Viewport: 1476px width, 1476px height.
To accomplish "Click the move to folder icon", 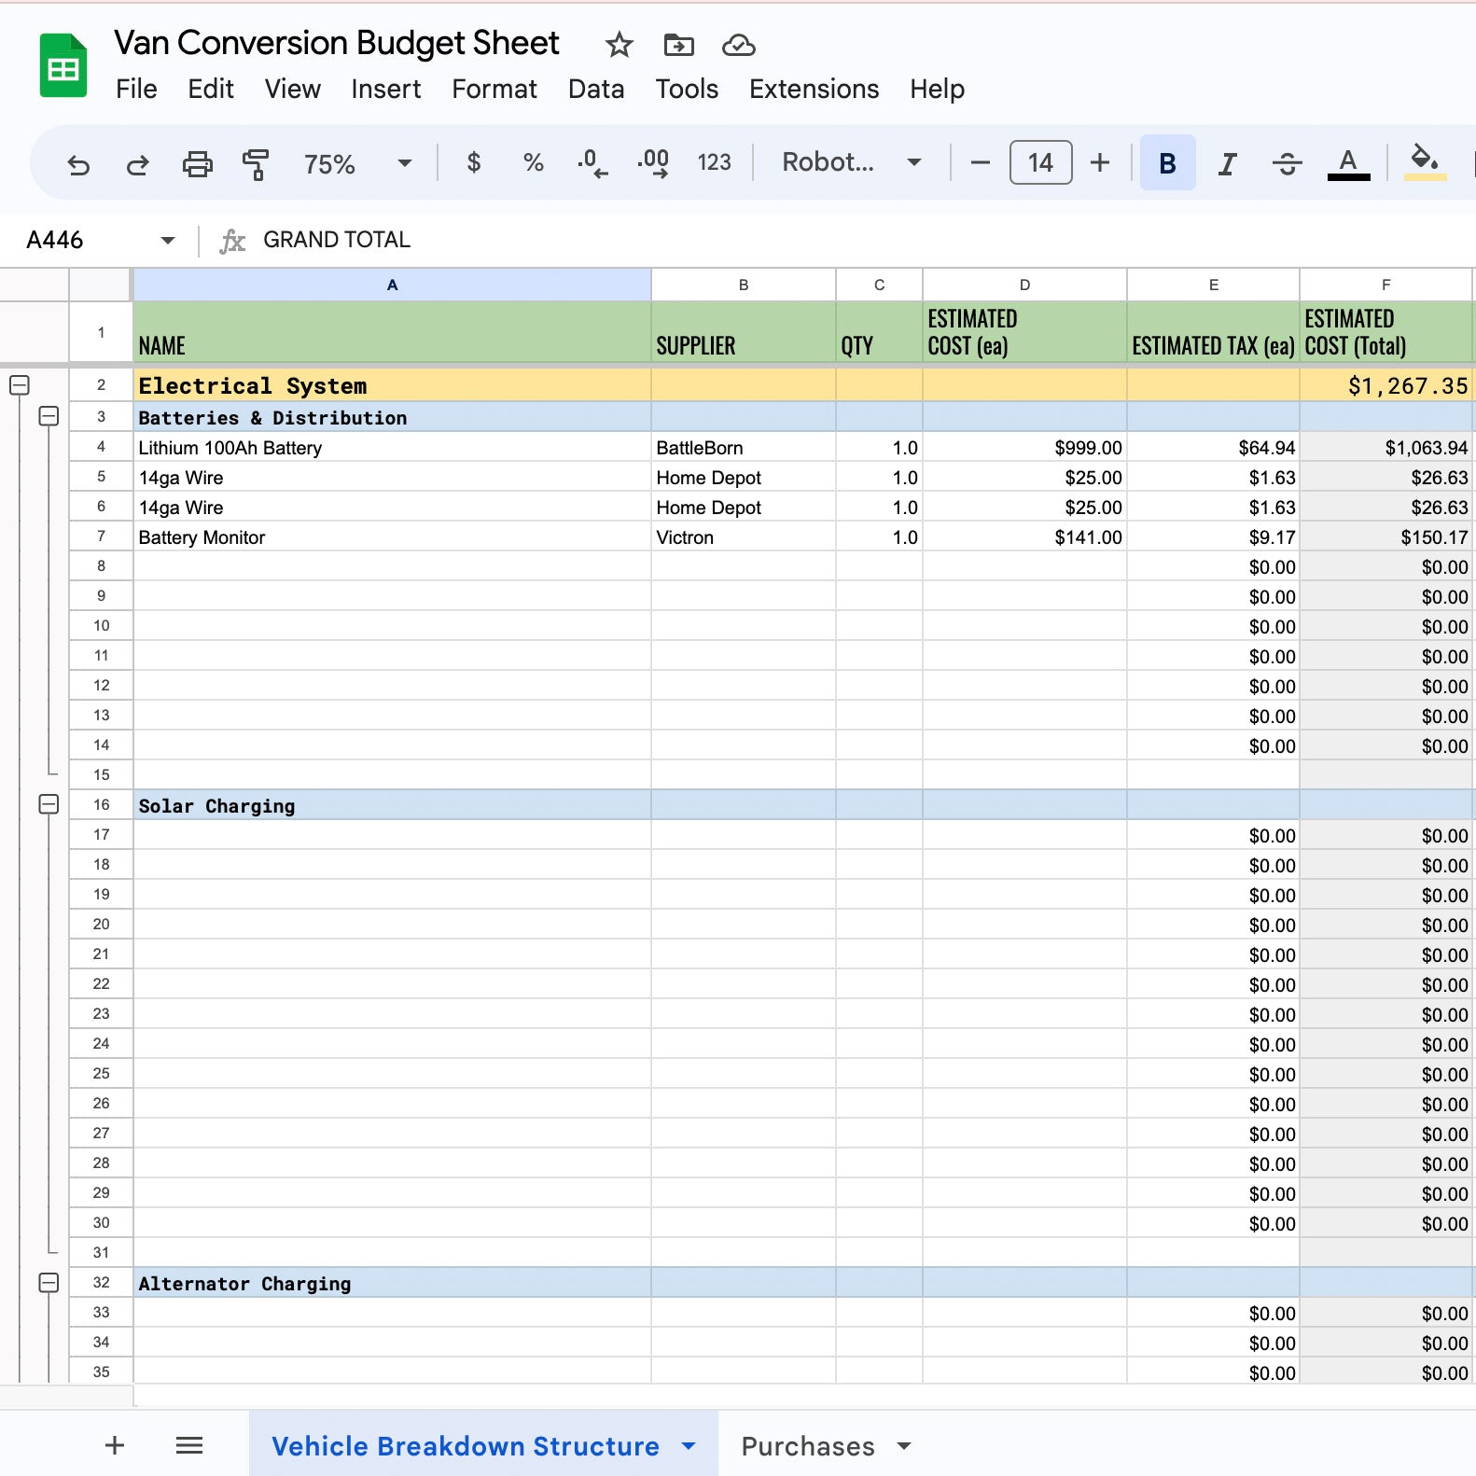I will [678, 45].
